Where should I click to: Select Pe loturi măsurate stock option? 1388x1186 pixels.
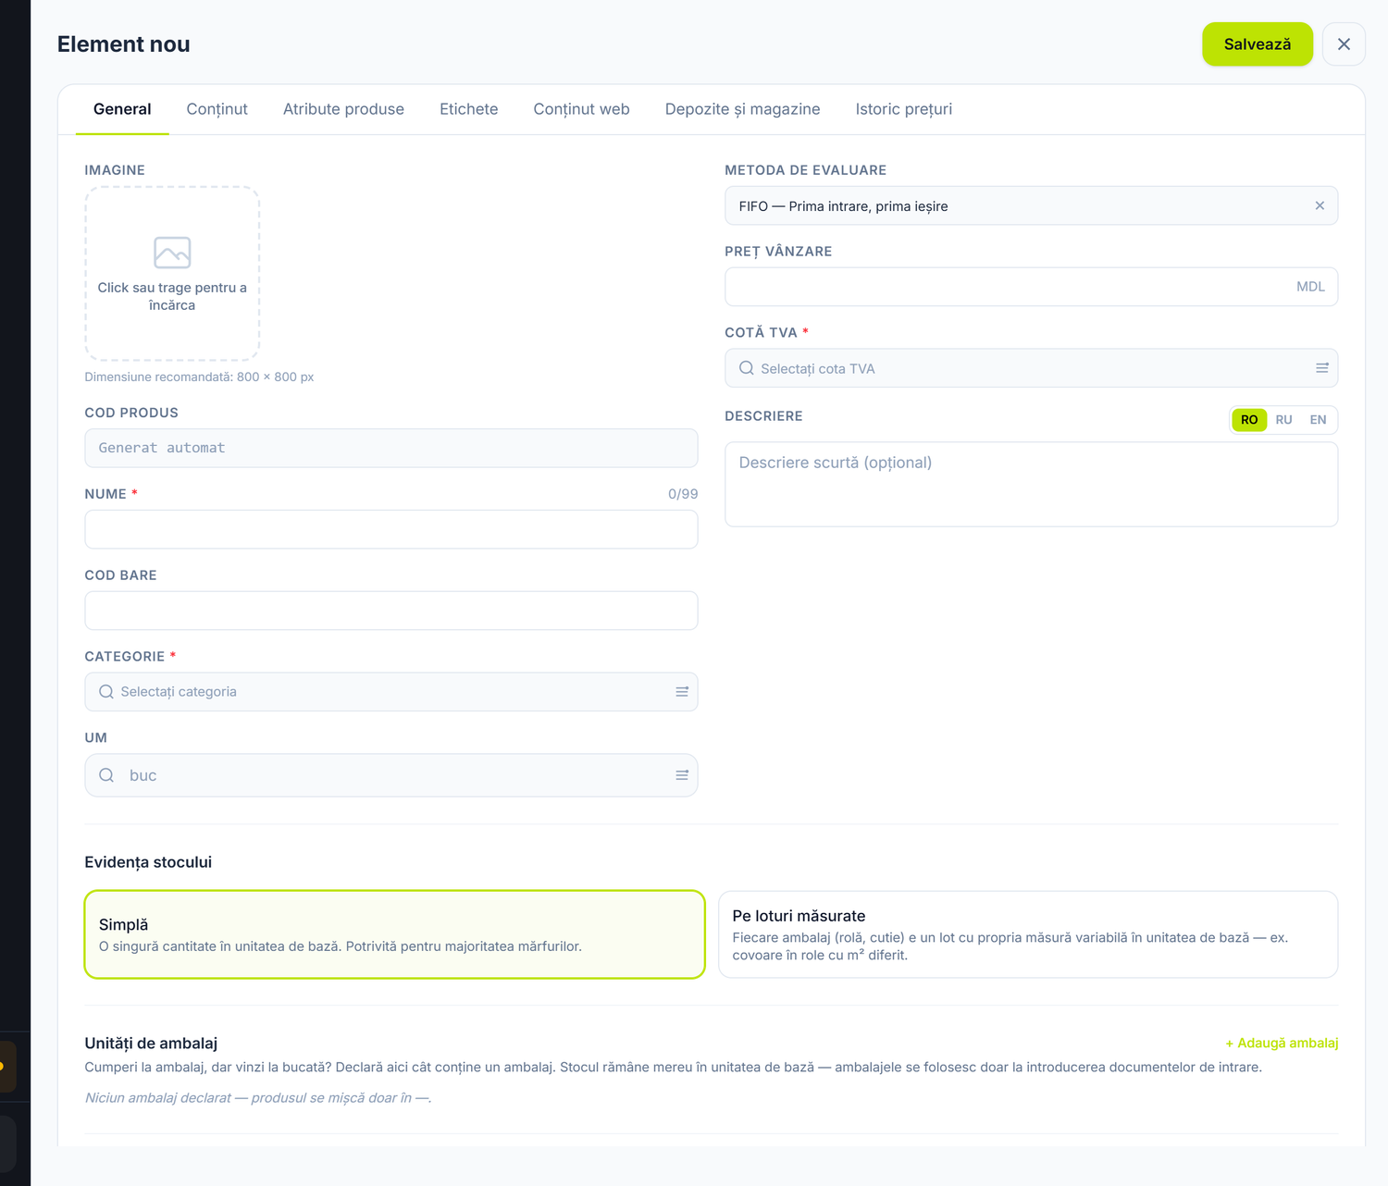(1028, 934)
